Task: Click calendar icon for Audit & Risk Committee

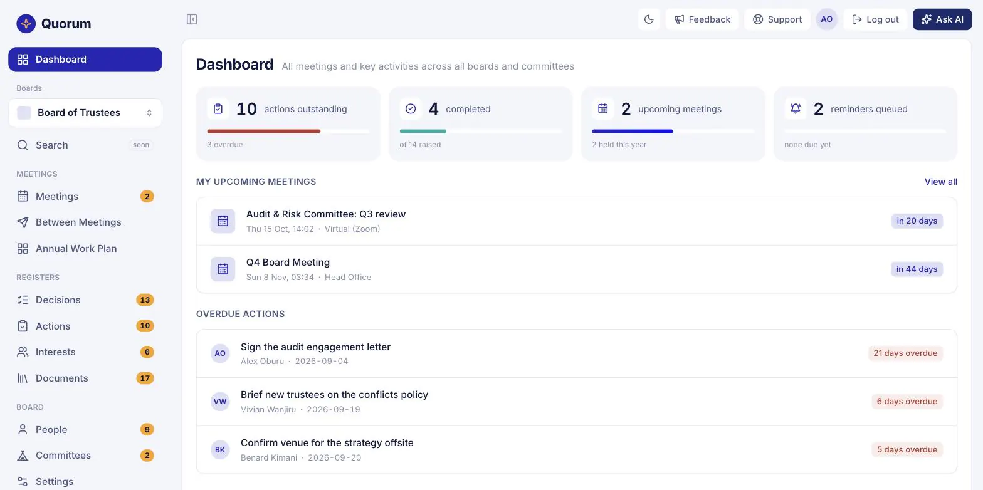Action: tap(223, 221)
